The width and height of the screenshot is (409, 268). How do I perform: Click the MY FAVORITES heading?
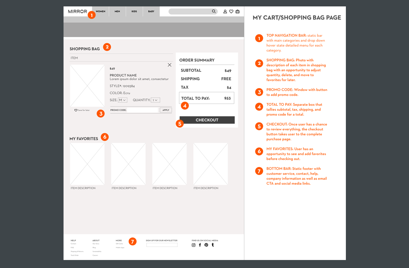pyautogui.click(x=84, y=139)
